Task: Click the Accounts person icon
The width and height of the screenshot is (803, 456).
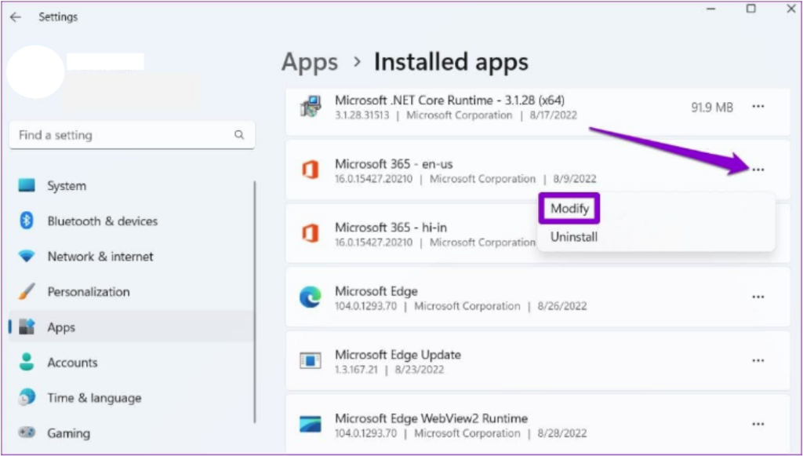Action: tap(27, 363)
